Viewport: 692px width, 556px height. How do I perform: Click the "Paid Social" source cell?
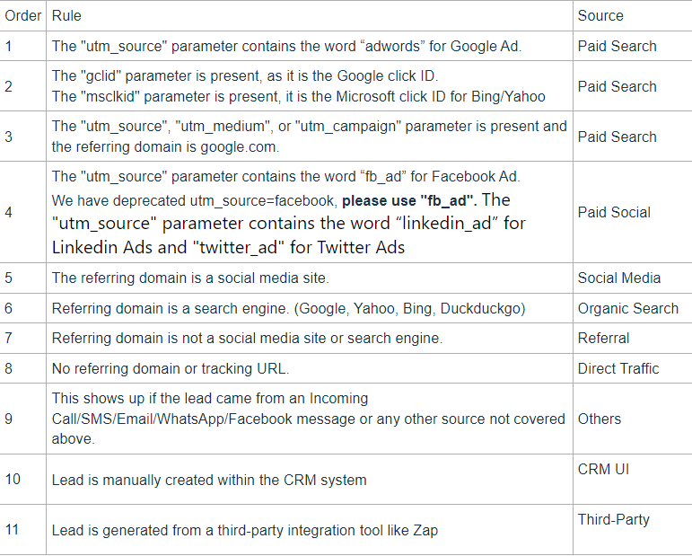pyautogui.click(x=614, y=212)
